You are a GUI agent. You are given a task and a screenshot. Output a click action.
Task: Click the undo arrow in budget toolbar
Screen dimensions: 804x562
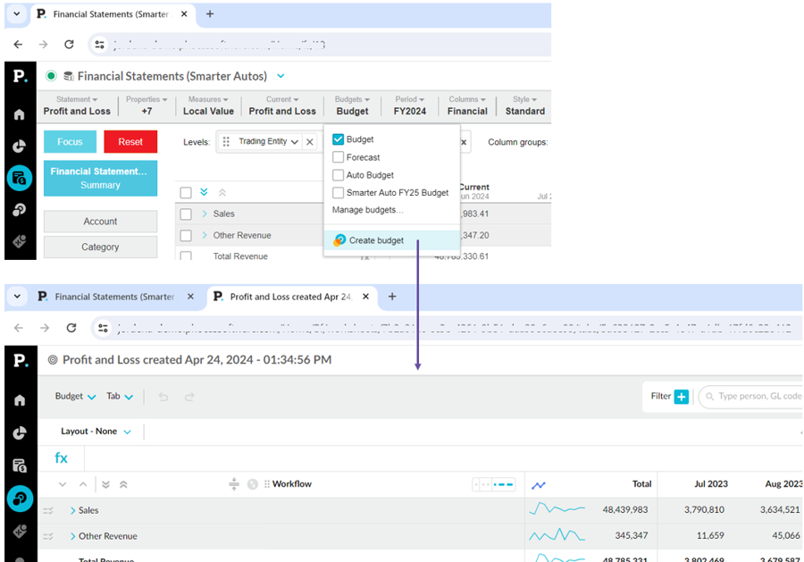pos(163,397)
